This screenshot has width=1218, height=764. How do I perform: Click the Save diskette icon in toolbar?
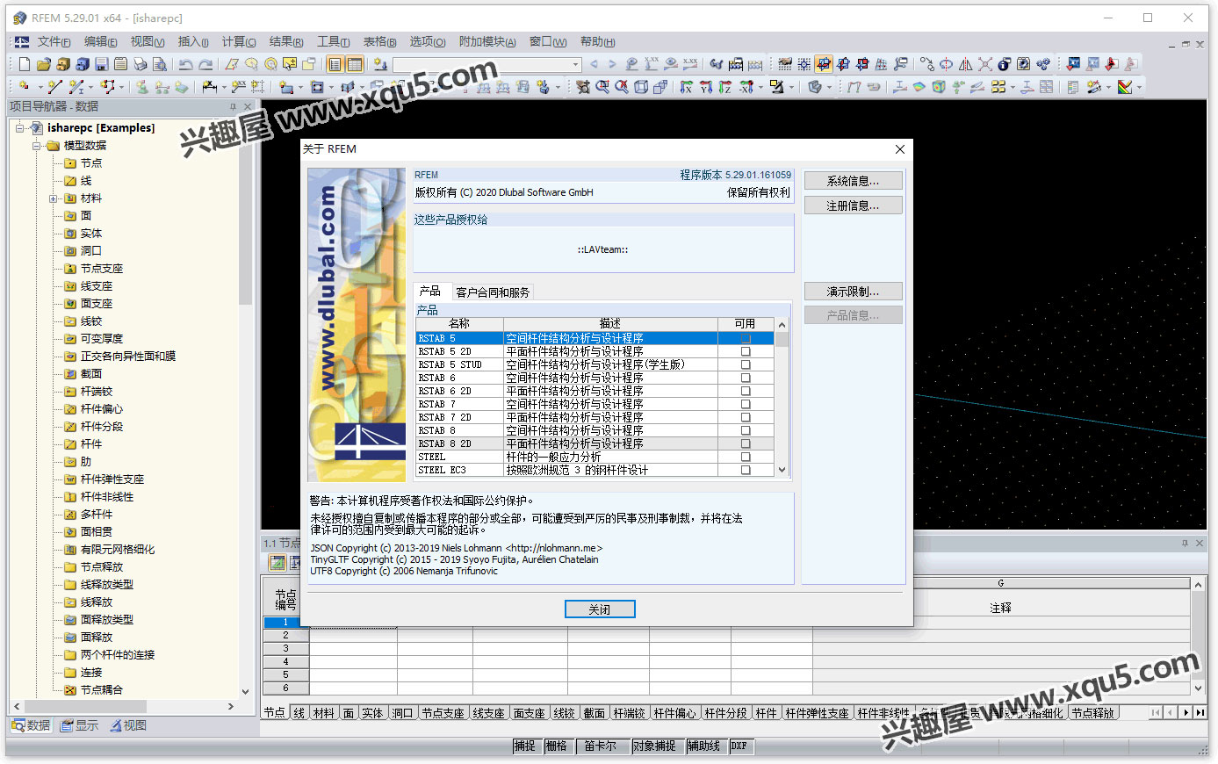(x=102, y=64)
